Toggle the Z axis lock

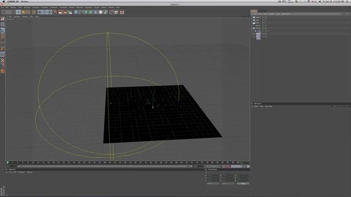coord(50,12)
